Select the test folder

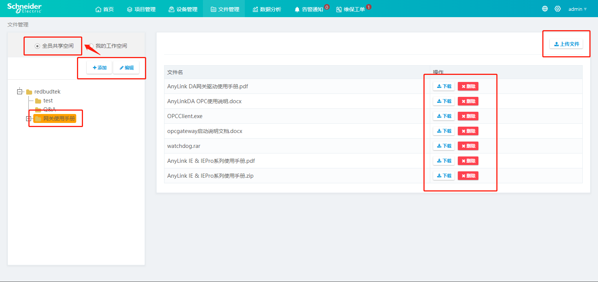click(44, 101)
